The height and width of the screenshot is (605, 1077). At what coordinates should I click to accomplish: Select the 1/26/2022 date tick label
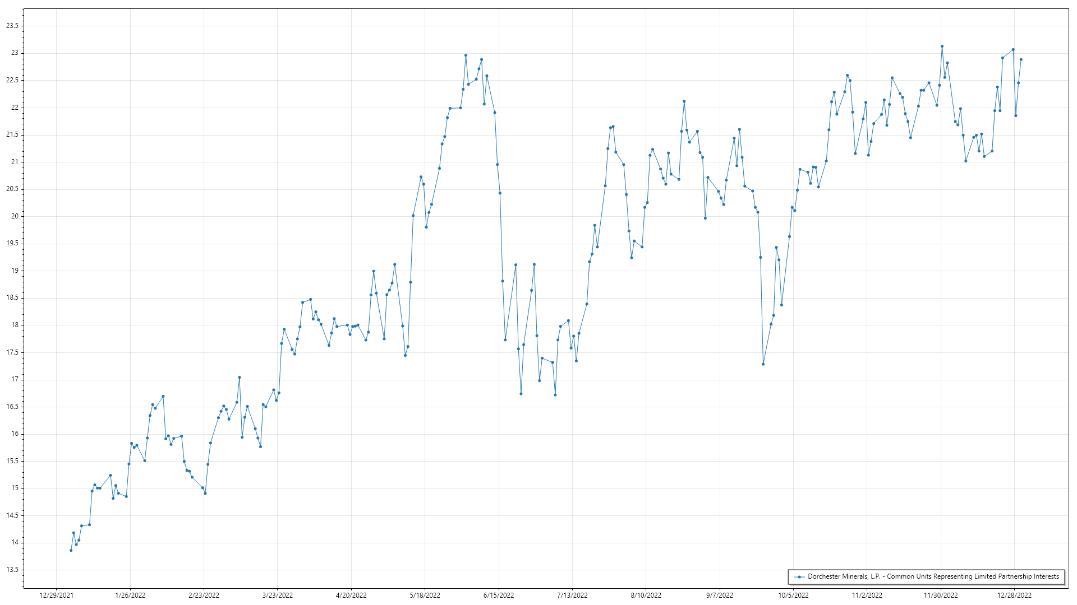click(x=130, y=595)
